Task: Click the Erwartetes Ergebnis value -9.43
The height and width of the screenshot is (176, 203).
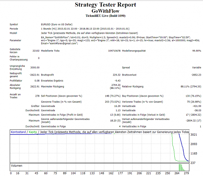Action: [x=118, y=81]
